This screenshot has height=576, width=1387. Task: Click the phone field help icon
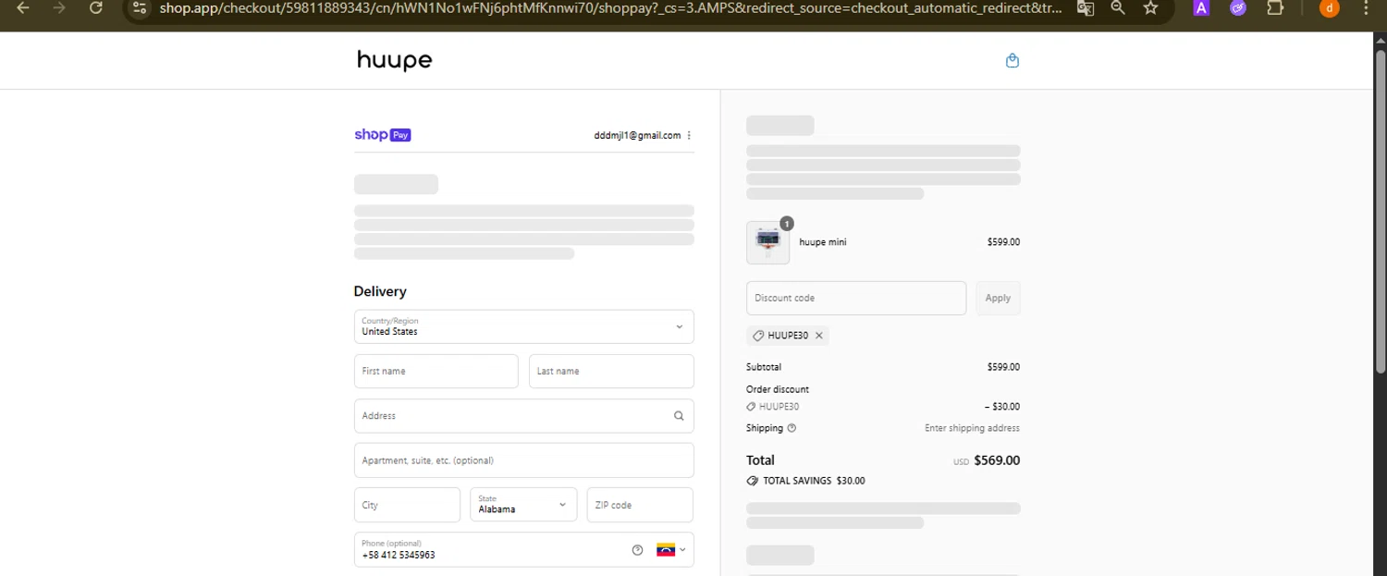tap(637, 550)
